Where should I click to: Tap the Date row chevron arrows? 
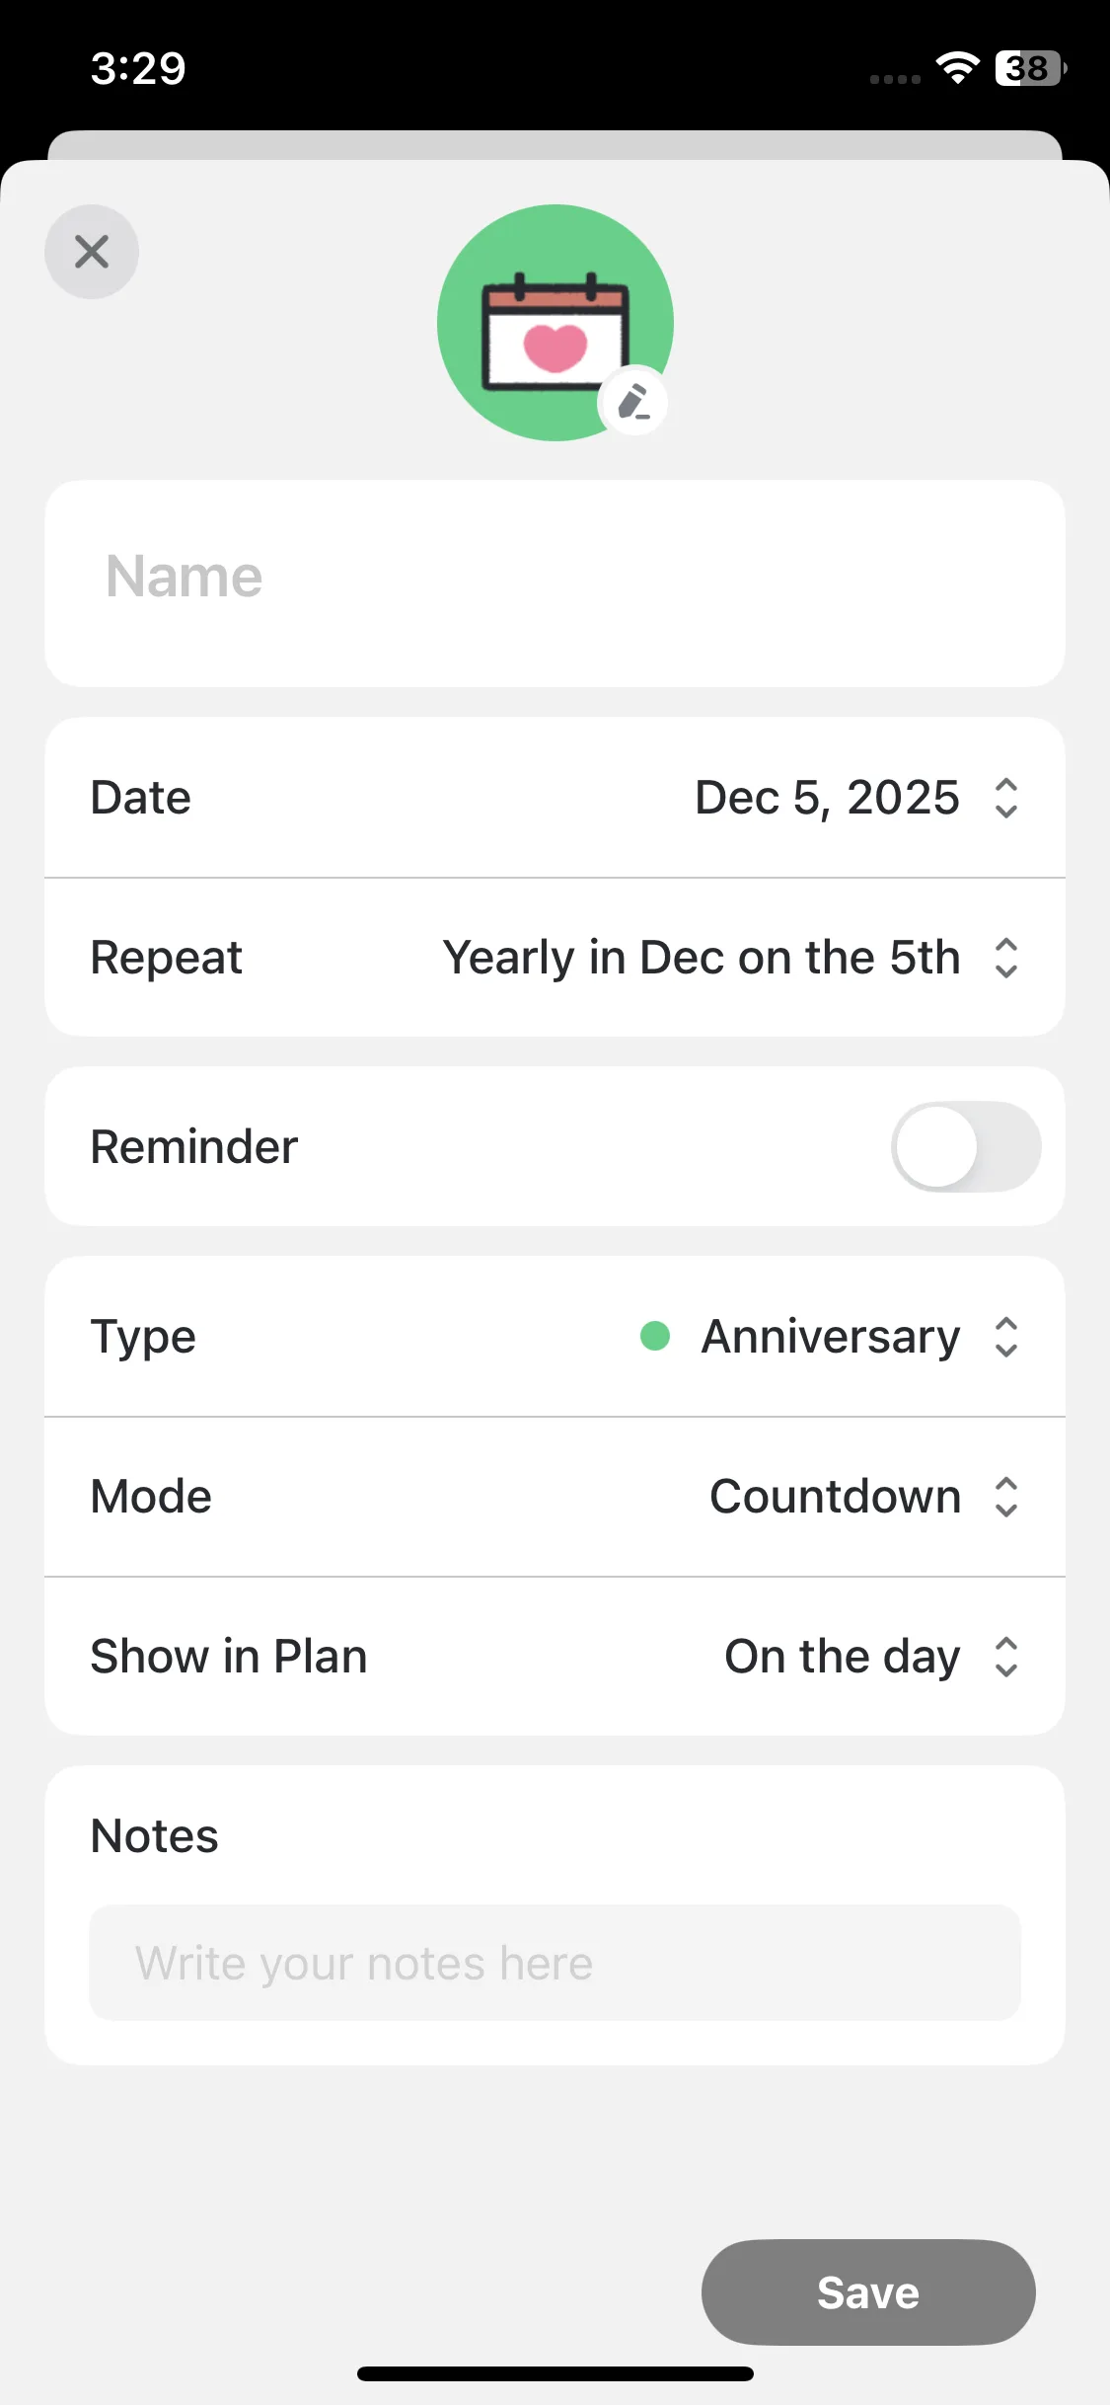1005,798
